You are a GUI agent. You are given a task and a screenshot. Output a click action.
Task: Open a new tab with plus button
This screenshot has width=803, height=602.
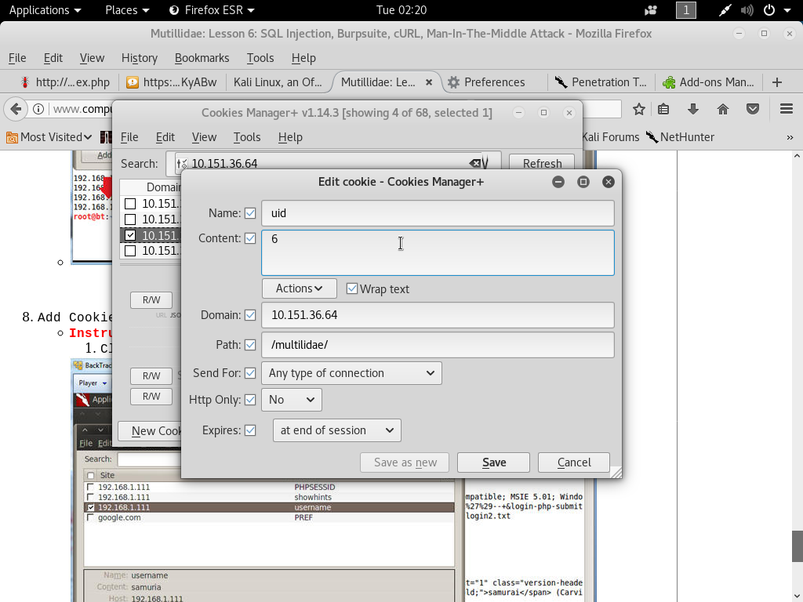[x=777, y=82]
